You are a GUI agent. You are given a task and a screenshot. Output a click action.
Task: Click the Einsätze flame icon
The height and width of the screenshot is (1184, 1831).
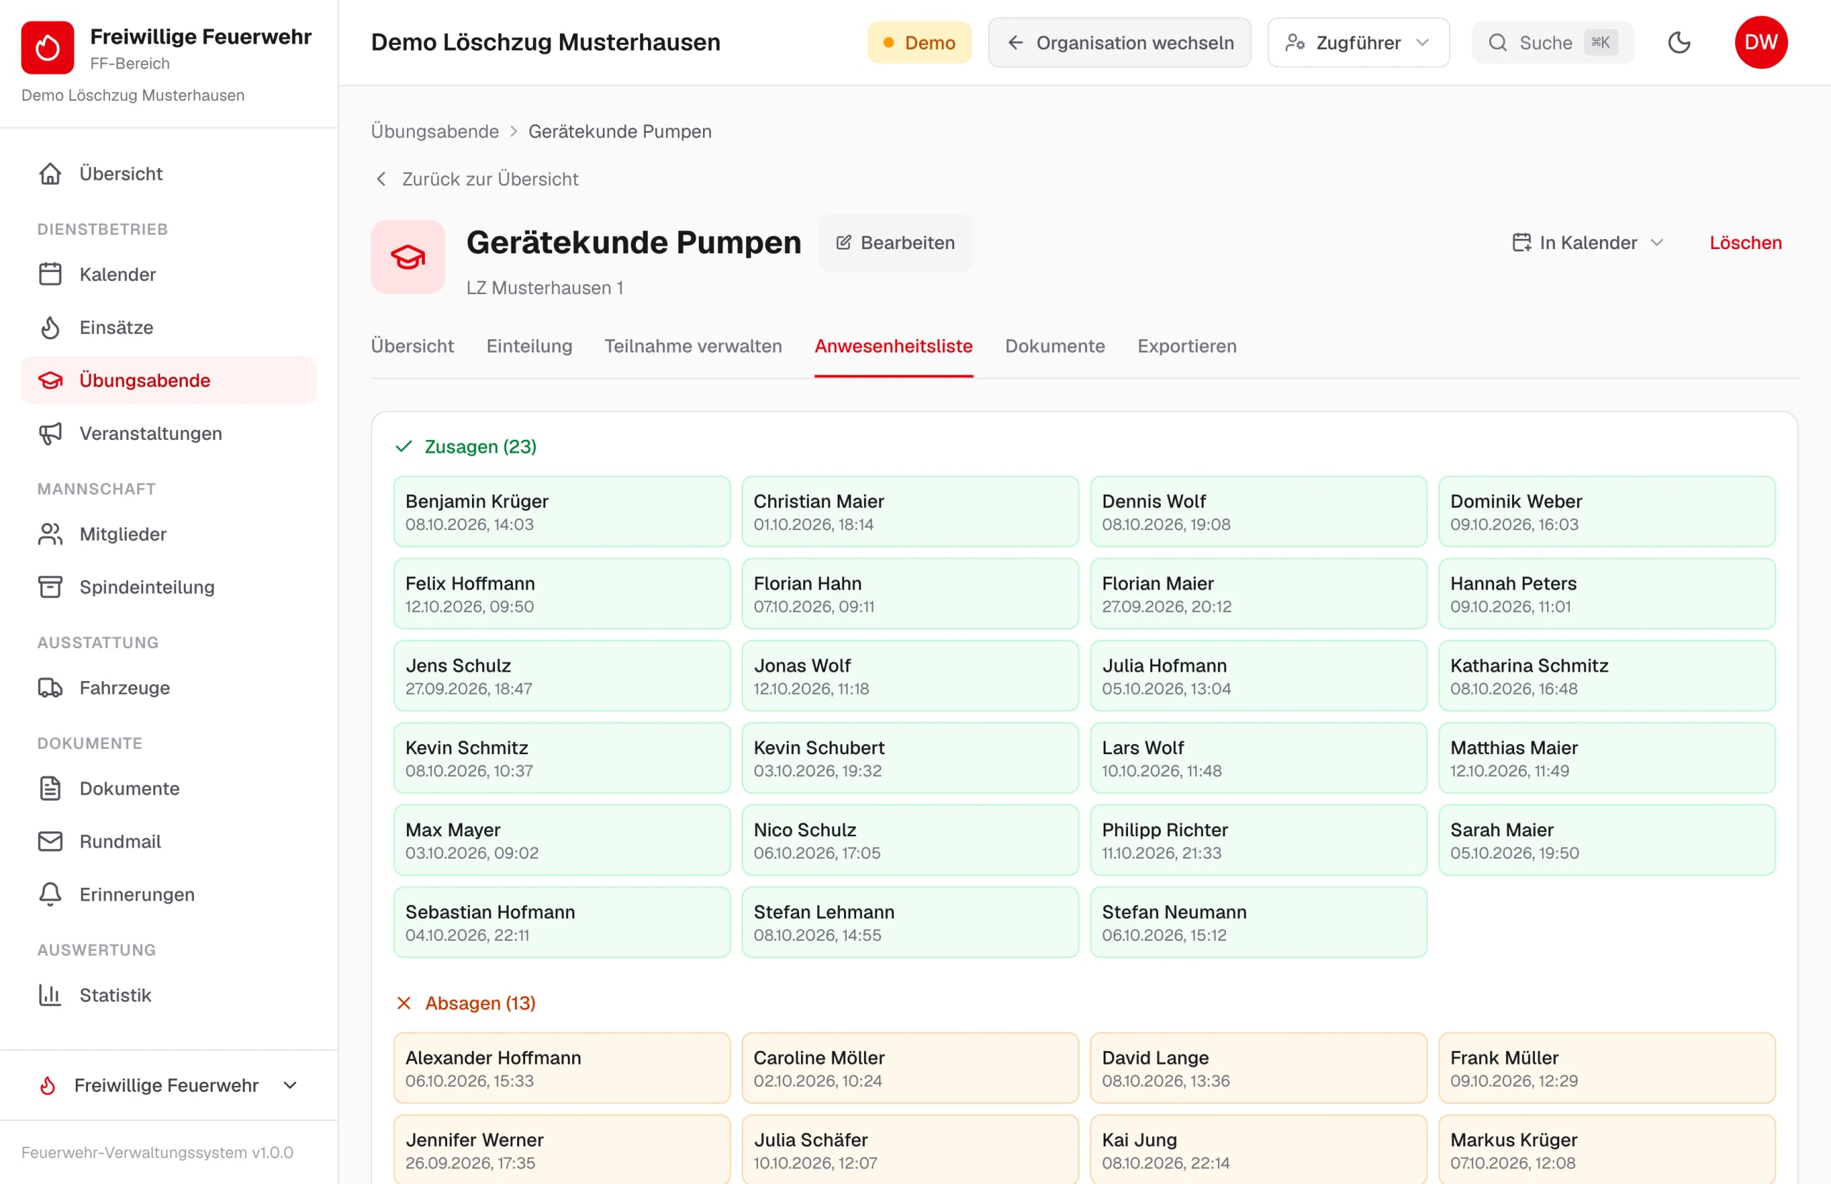coord(50,328)
